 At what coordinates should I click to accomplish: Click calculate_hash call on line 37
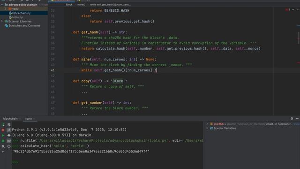[111, 49]
